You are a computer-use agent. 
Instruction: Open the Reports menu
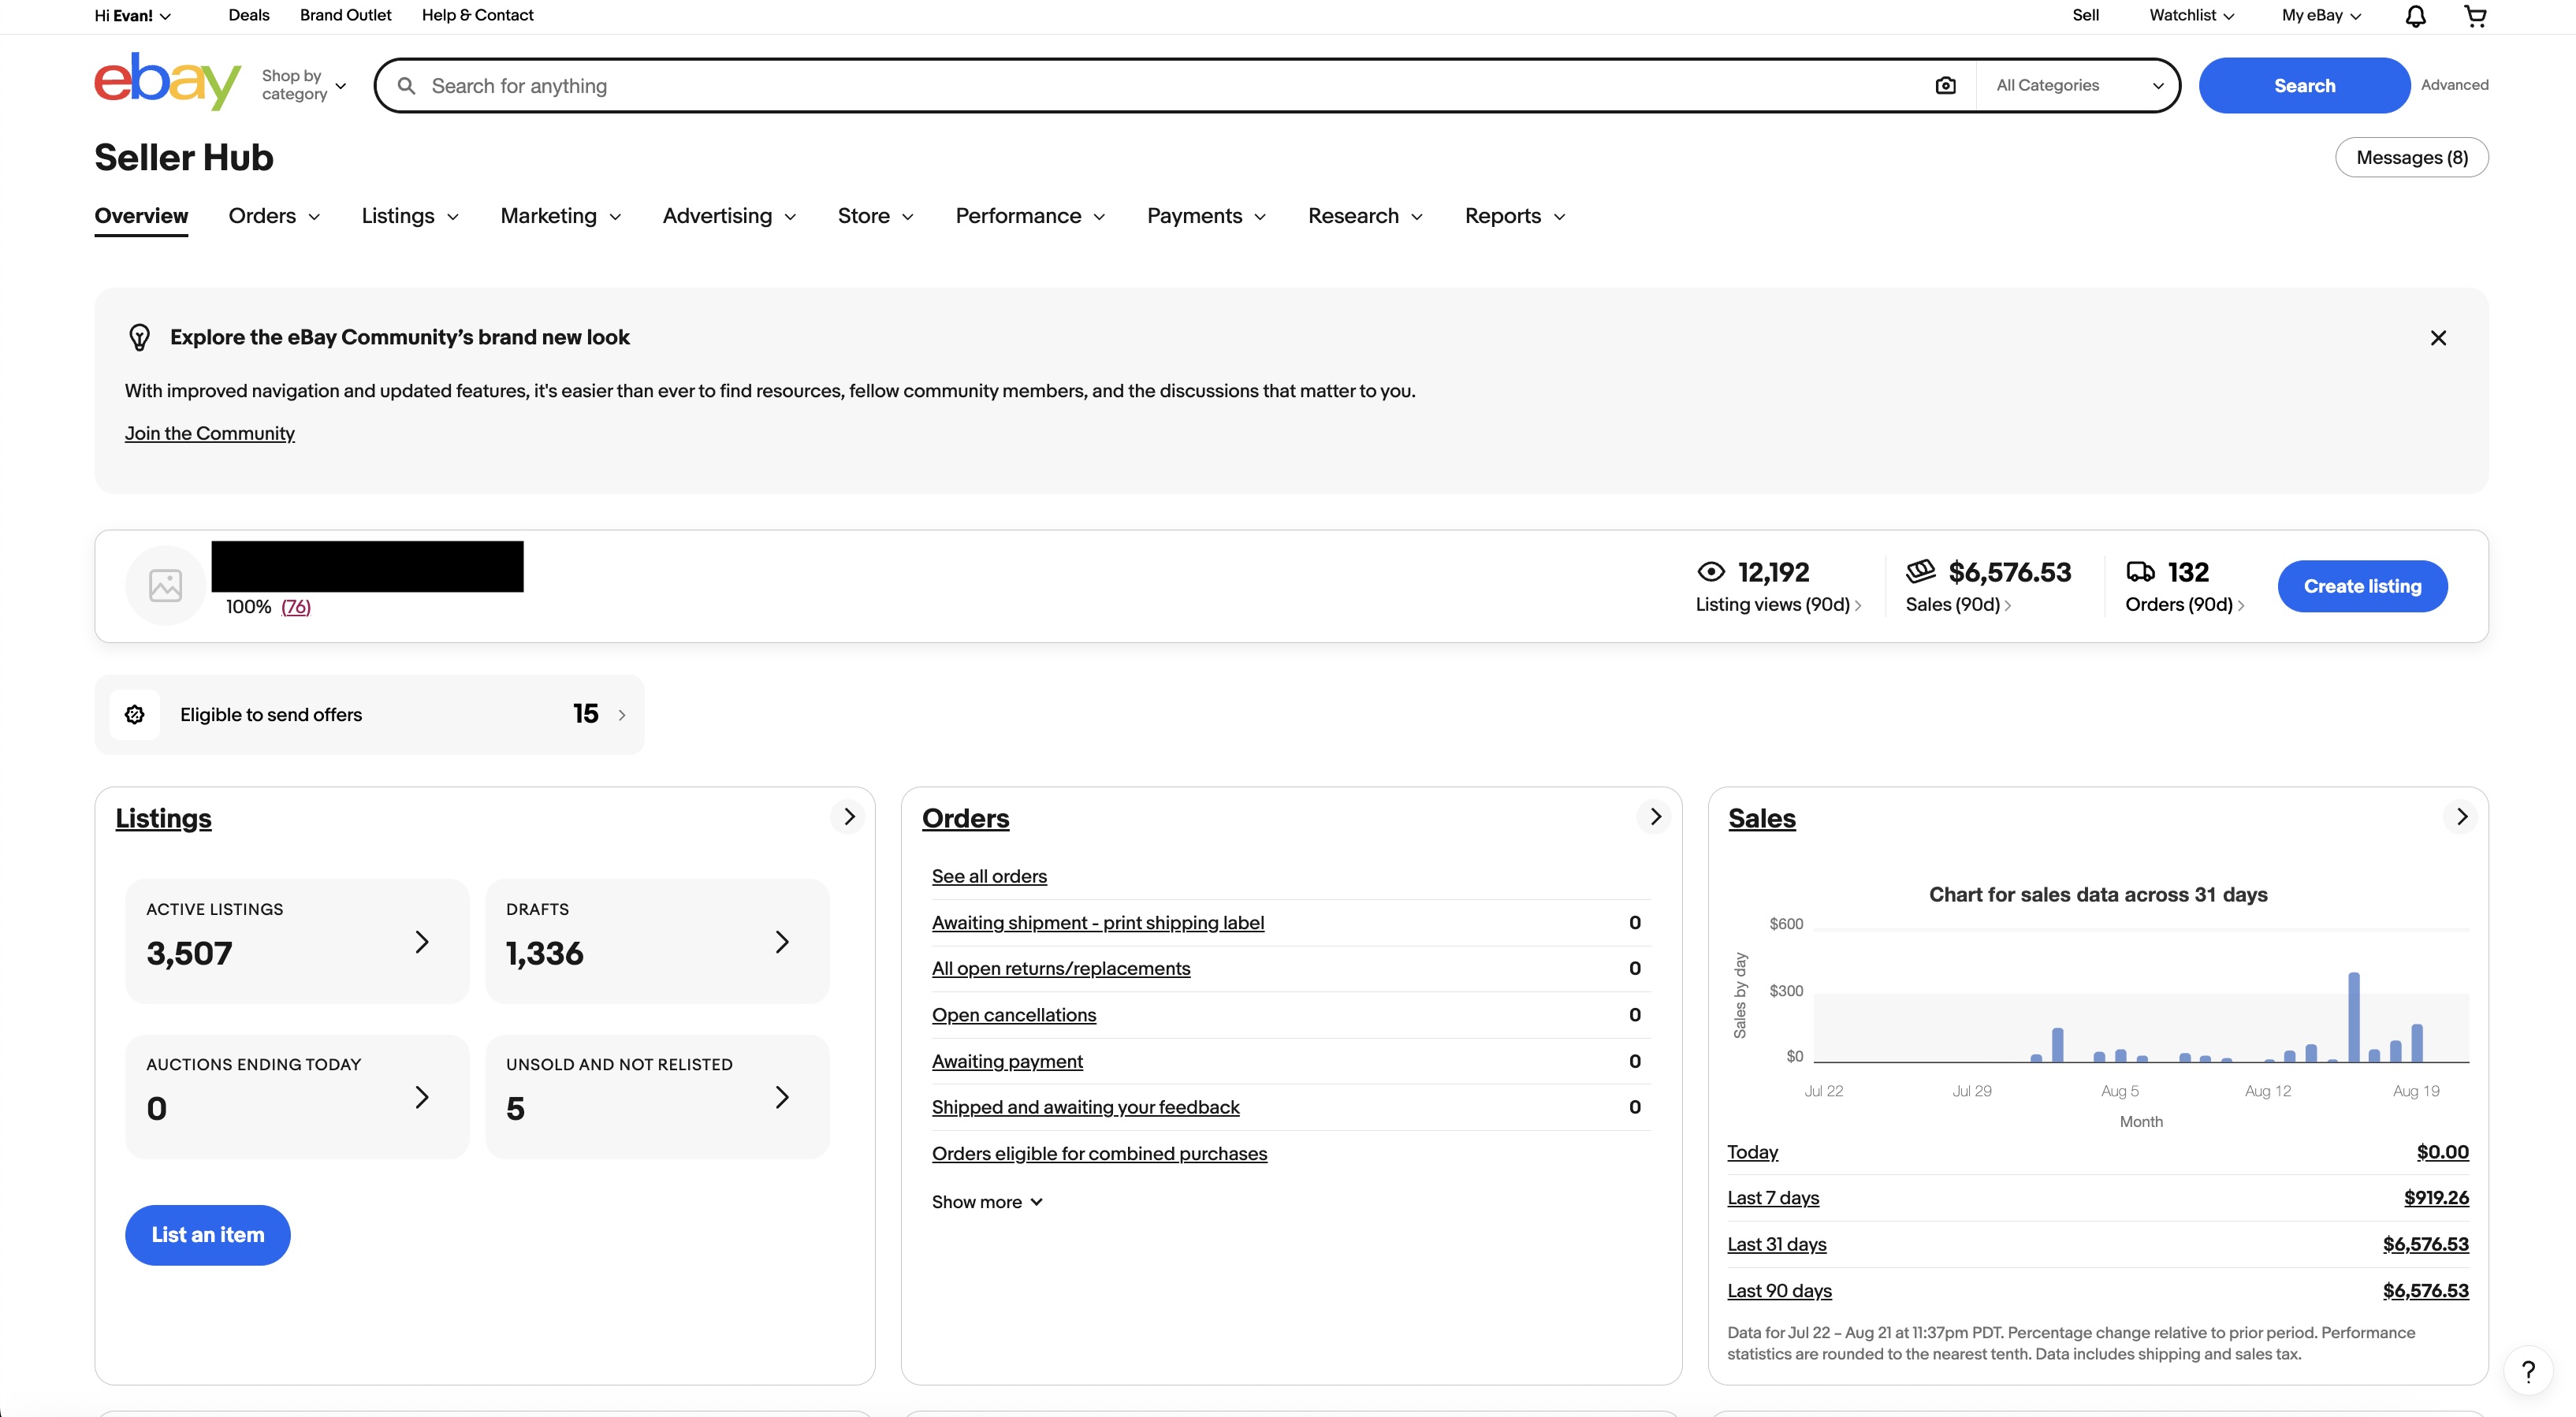tap(1515, 216)
